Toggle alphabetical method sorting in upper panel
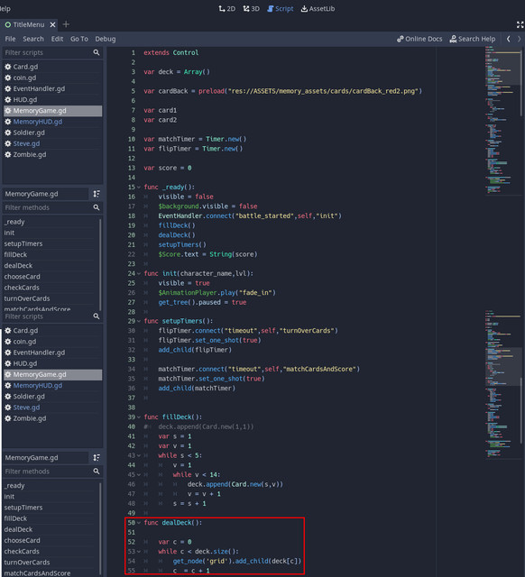Screen dimensions: 525x577 click(x=97, y=194)
